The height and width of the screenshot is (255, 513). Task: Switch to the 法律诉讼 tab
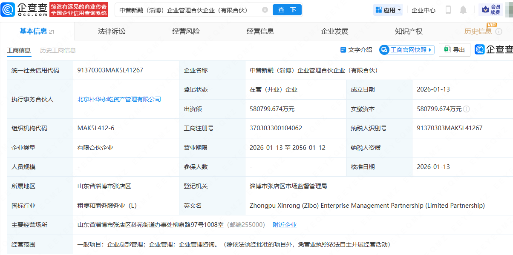point(112,32)
